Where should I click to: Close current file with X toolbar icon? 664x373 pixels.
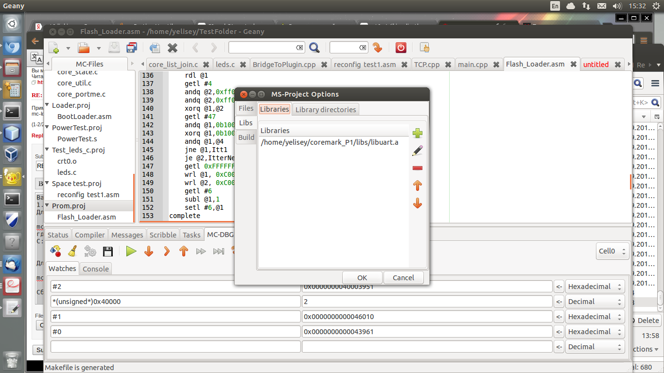pos(173,48)
